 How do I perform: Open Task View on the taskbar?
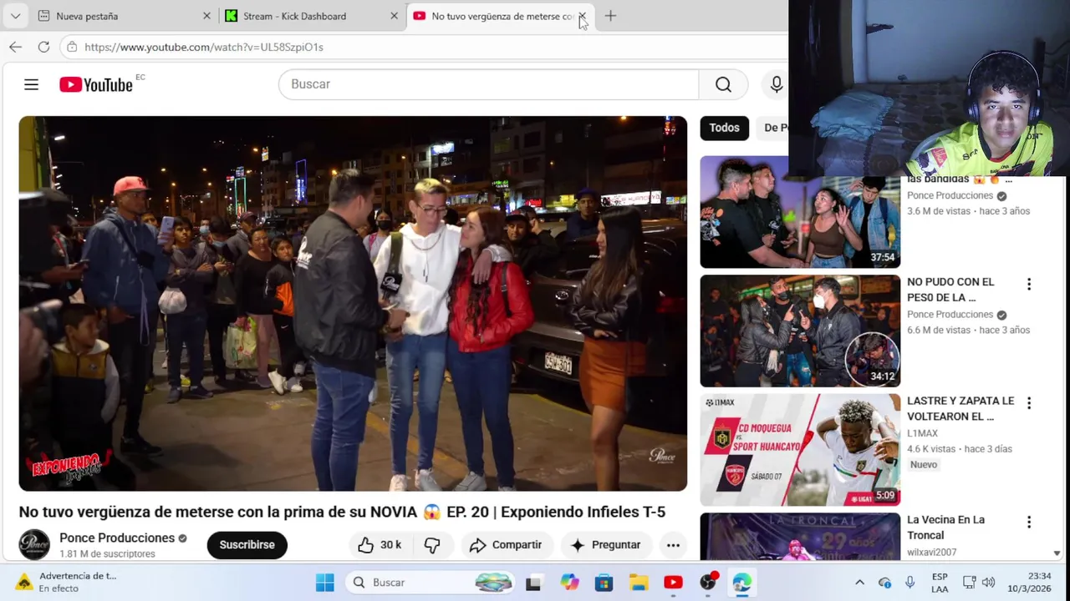tap(532, 583)
